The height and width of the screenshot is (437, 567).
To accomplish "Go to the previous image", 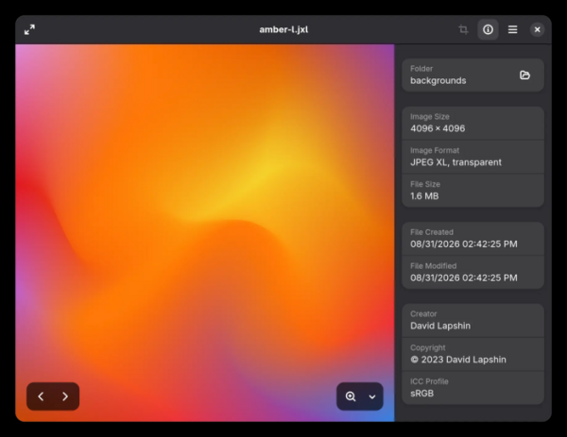I will point(41,396).
